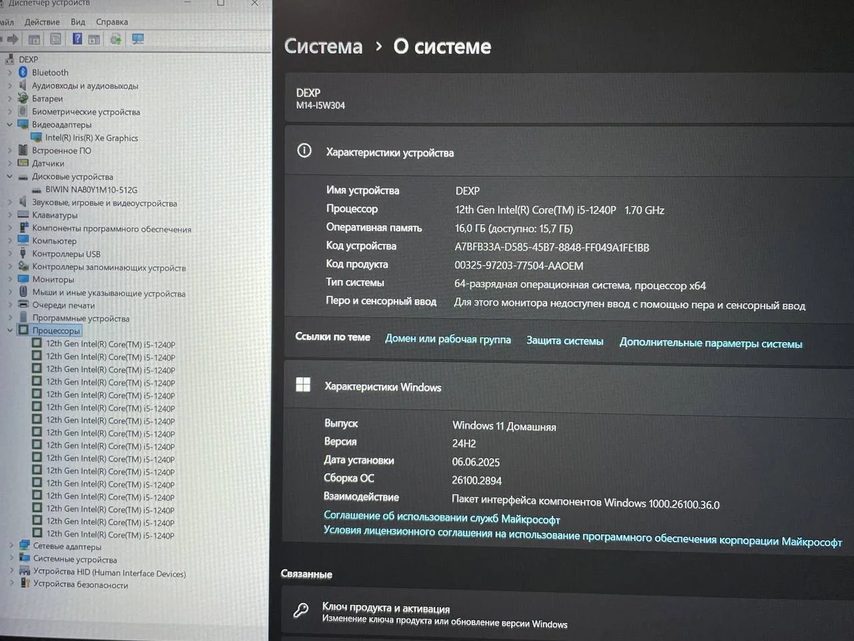Collapse the Характеристики устройства section header
Screen dimensions: 854x641
pos(569,152)
